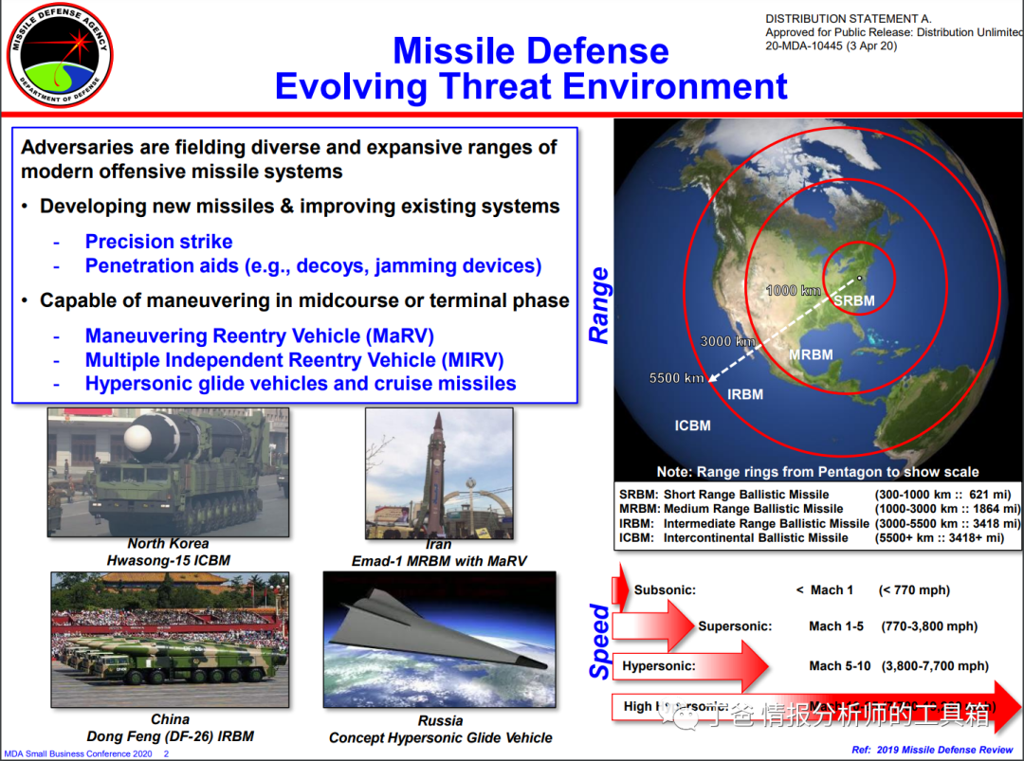The height and width of the screenshot is (761, 1024).
Task: Open the Iran Emad-1 missile photo
Action: click(440, 473)
